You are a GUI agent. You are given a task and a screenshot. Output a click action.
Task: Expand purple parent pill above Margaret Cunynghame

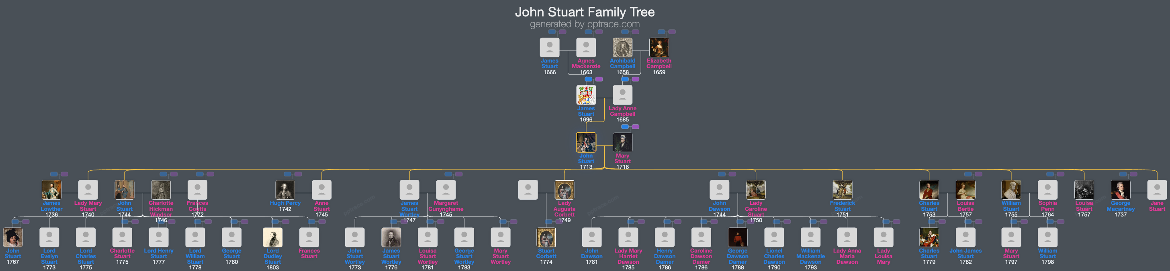tap(459, 174)
